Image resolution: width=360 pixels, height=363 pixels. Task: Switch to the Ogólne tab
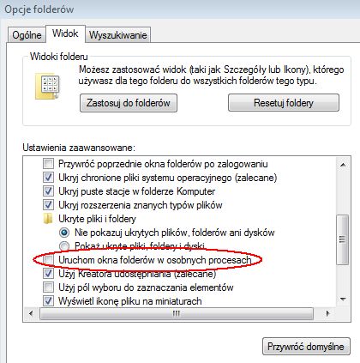tap(27, 35)
